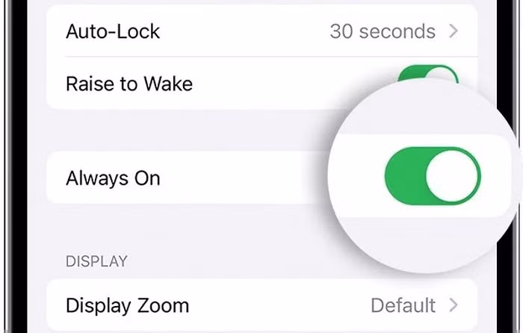
Task: Open the Display Zoom menu label
Action: [x=127, y=305]
